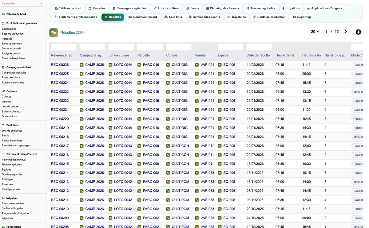This screenshot has height=228, width=369.
Task: Open EQ-006 in row REC-00212
Action: [229, 191]
